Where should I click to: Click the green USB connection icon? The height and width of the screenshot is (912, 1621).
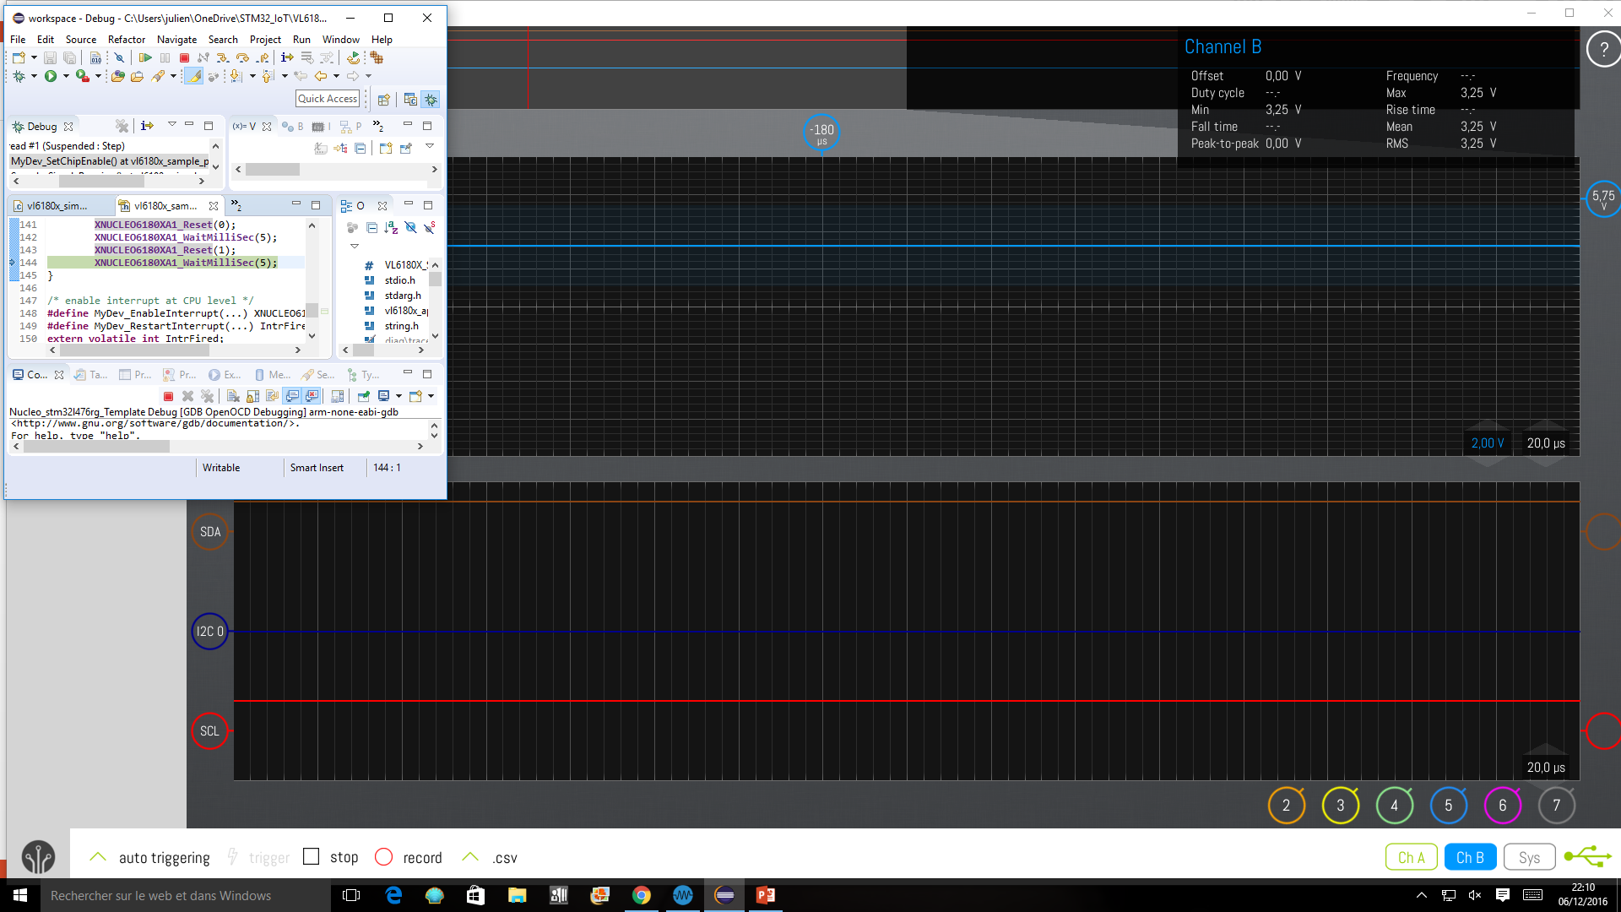(x=1588, y=856)
